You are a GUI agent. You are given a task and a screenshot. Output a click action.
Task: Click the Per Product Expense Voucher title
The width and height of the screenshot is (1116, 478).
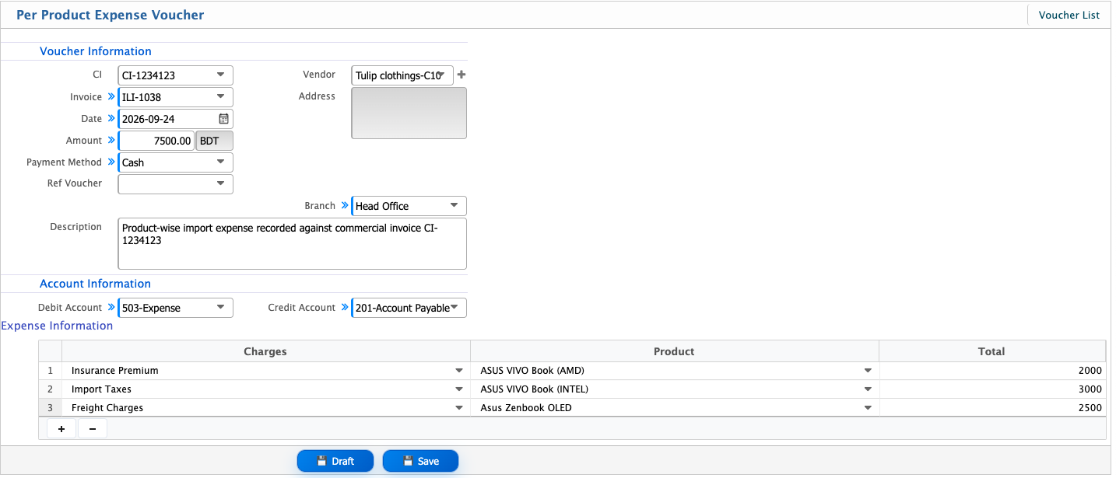tap(111, 15)
